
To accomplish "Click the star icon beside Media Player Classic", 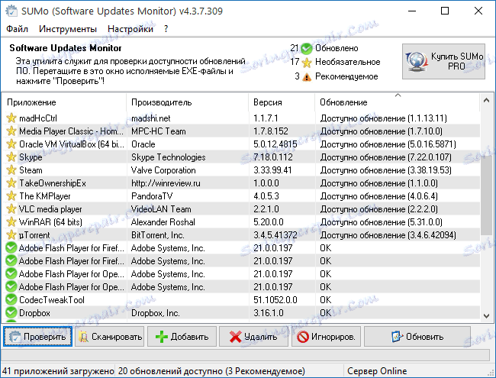I will coord(11,131).
